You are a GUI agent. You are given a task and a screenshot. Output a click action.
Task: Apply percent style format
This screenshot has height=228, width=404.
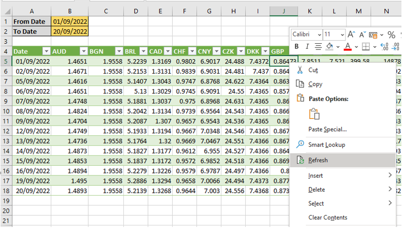tap(391, 34)
